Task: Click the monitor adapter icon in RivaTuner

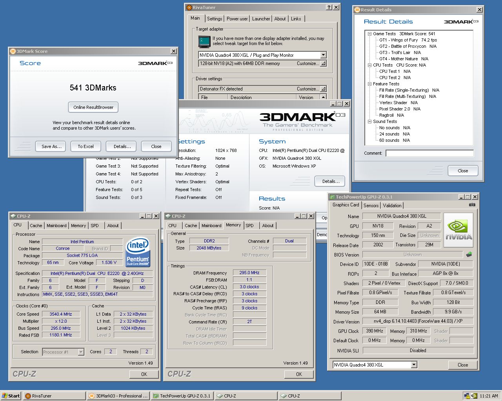Action: pyautogui.click(x=204, y=42)
